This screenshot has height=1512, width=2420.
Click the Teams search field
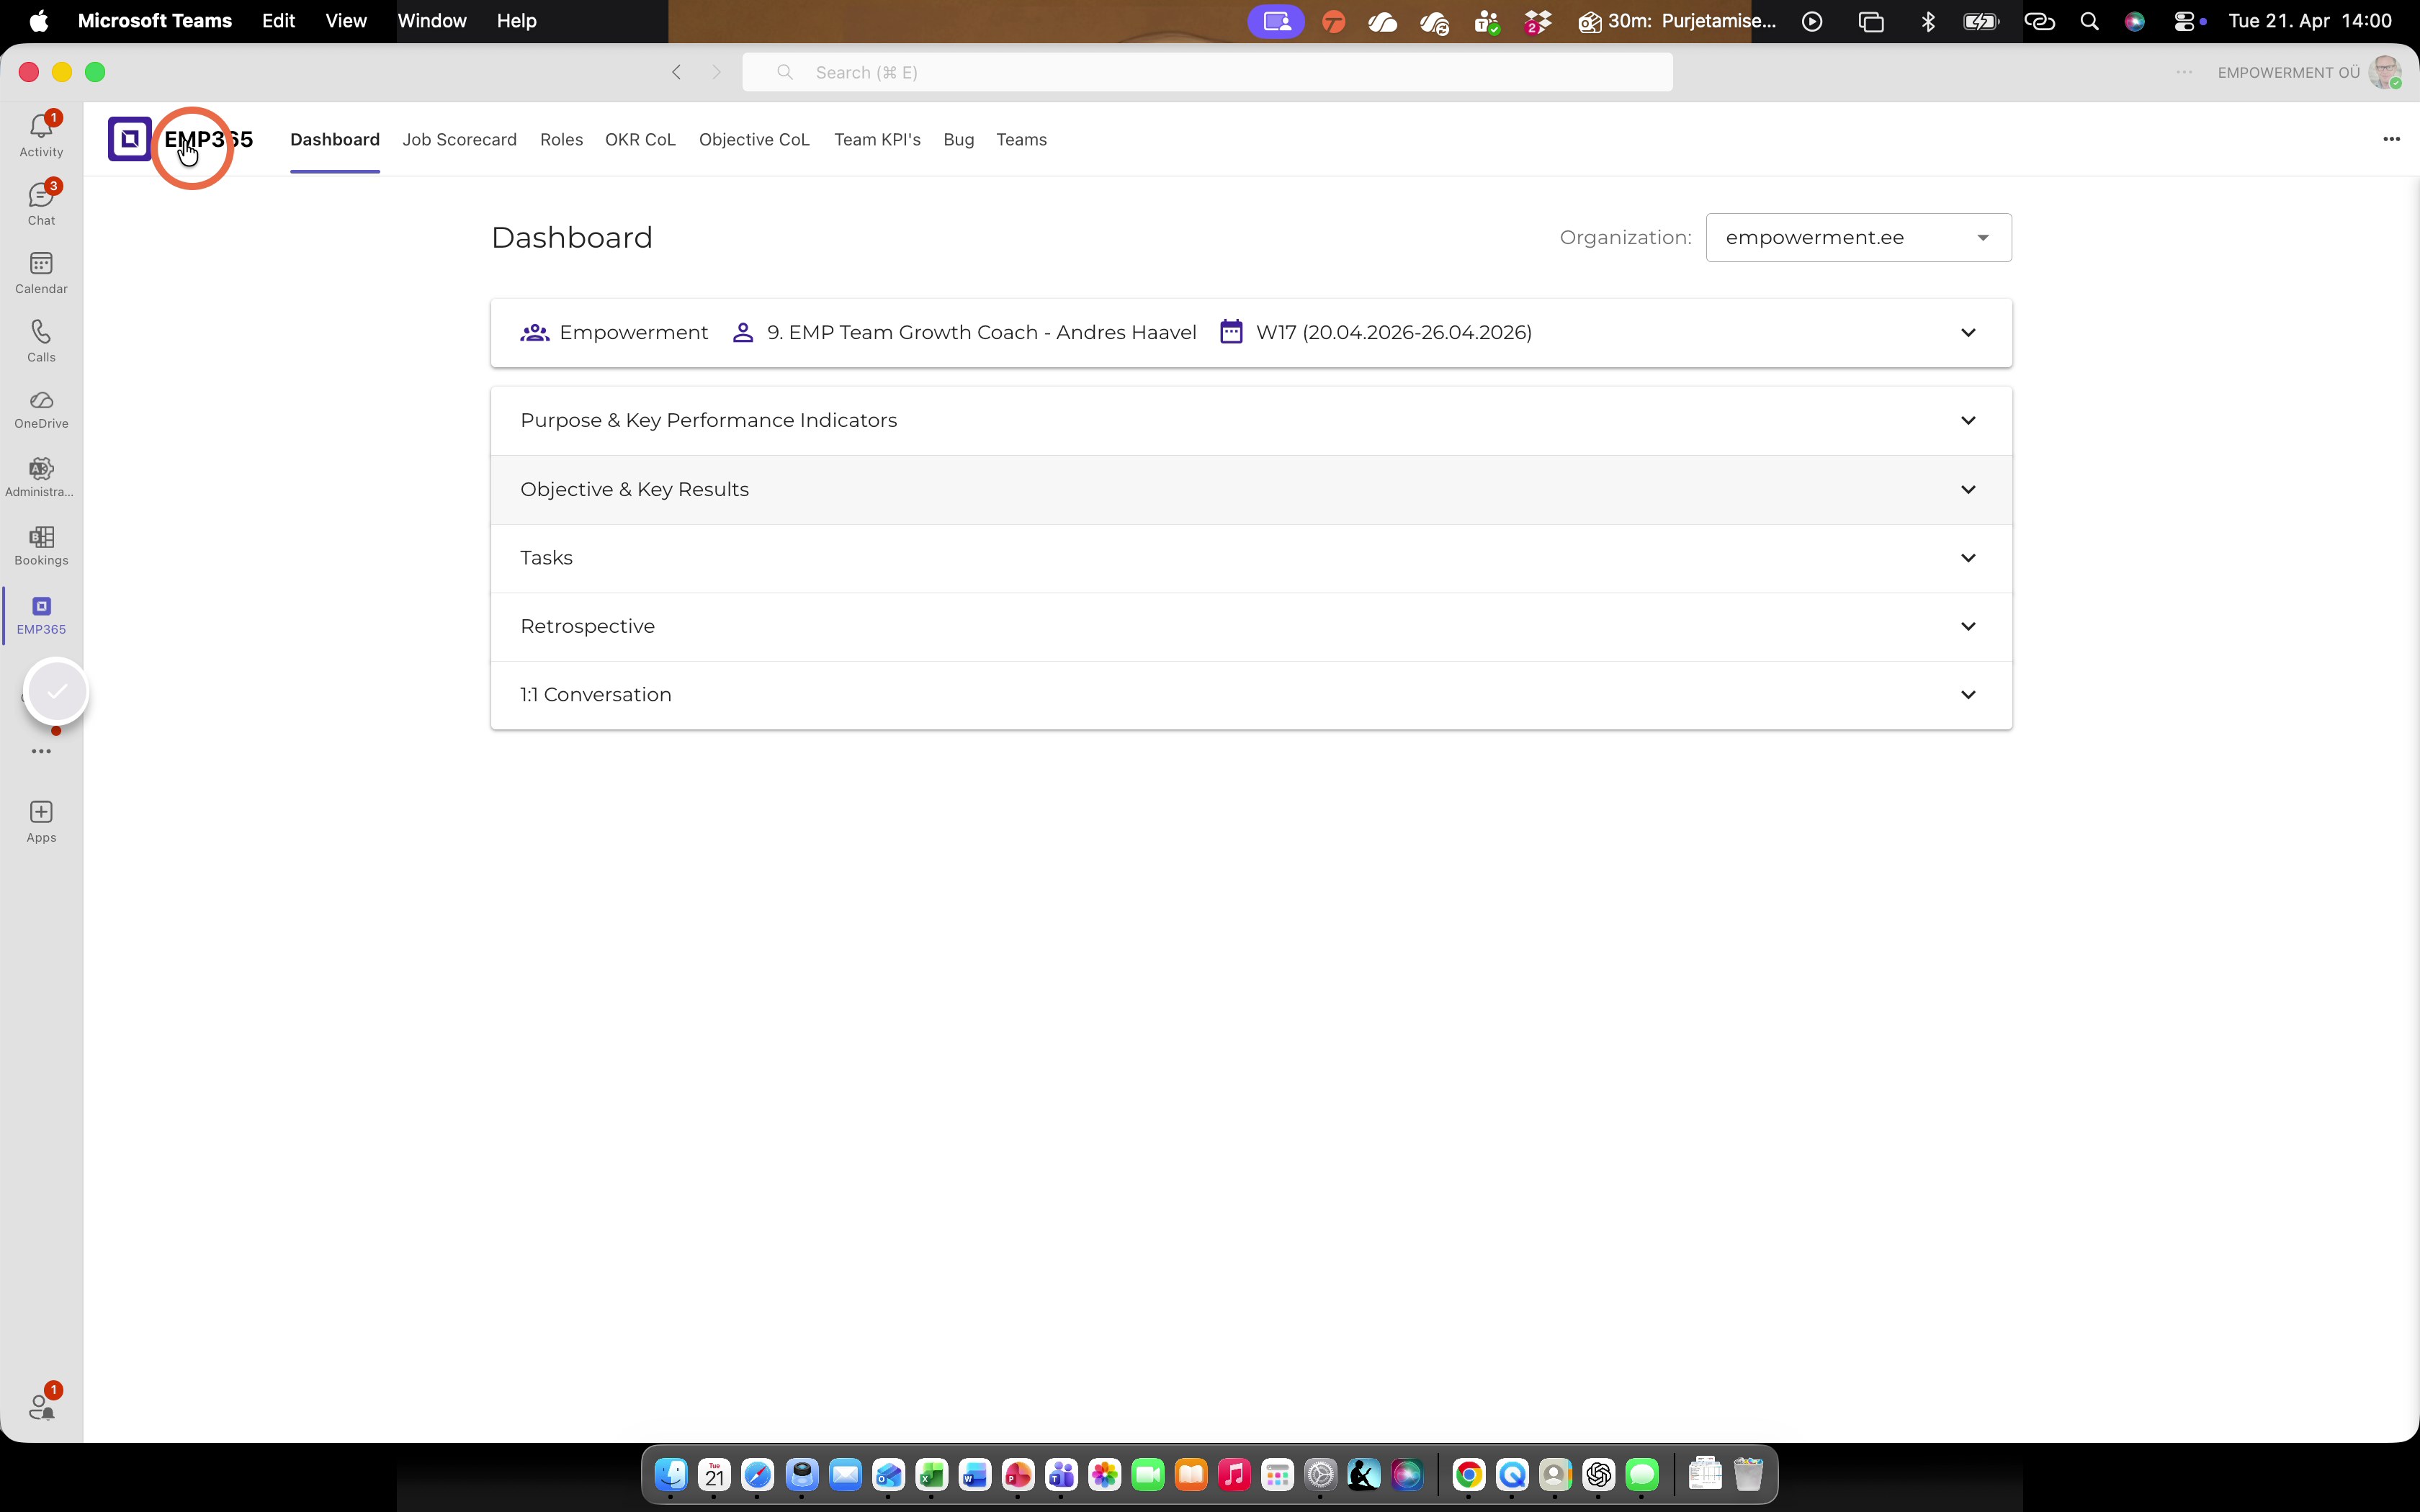coord(1207,72)
